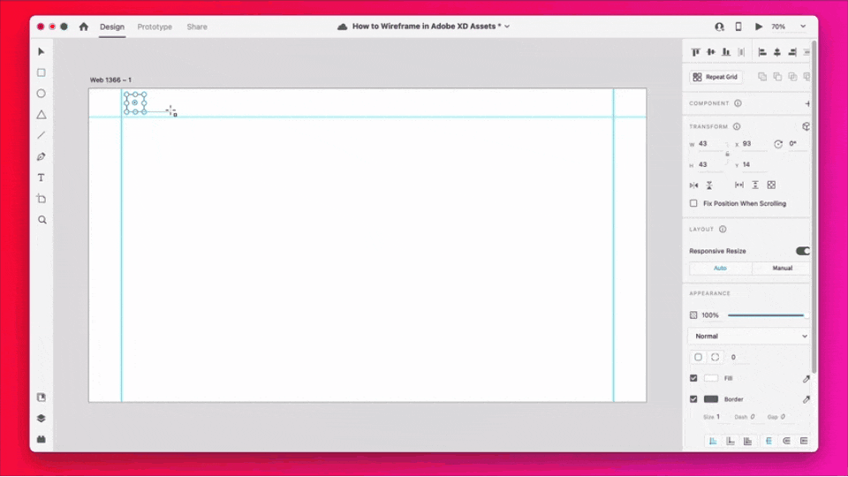Select the Polygon triangle tool

click(42, 115)
